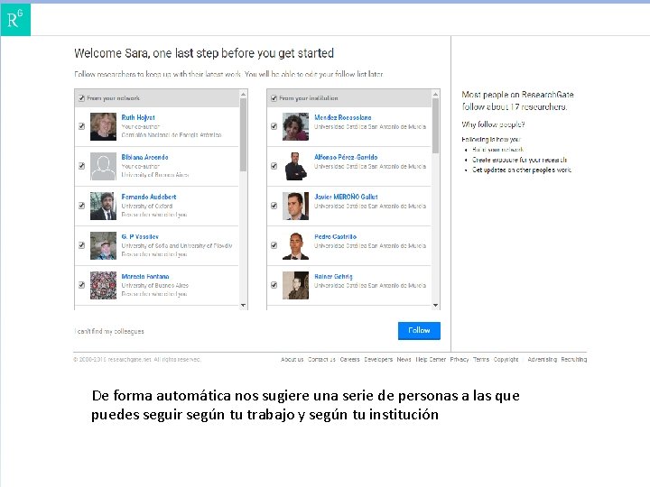Click 'University of Buenos Aires' under Marcelo Fontana
This screenshot has width=650, height=487.
point(155,286)
